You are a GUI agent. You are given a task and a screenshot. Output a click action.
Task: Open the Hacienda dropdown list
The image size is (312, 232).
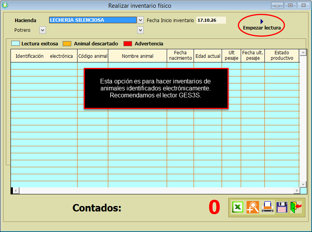[140, 20]
